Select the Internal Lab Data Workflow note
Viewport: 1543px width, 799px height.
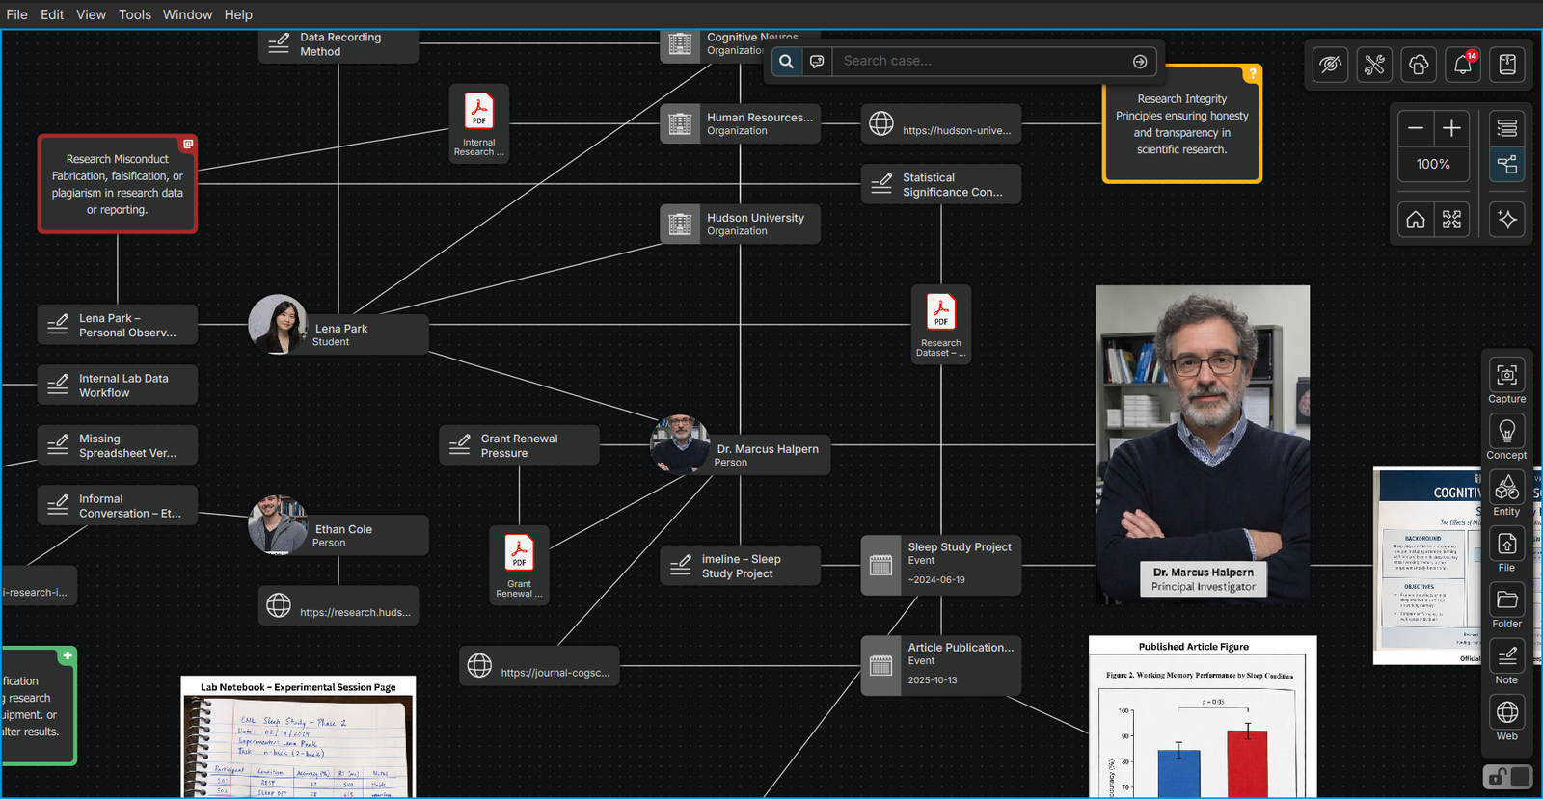pos(118,385)
